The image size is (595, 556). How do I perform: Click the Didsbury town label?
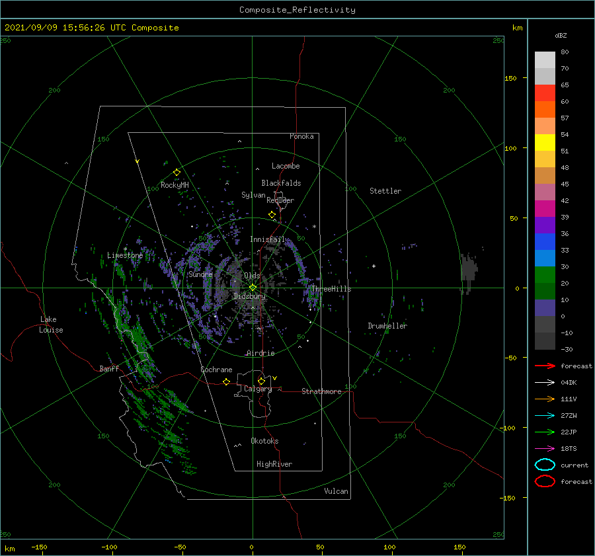tap(249, 296)
